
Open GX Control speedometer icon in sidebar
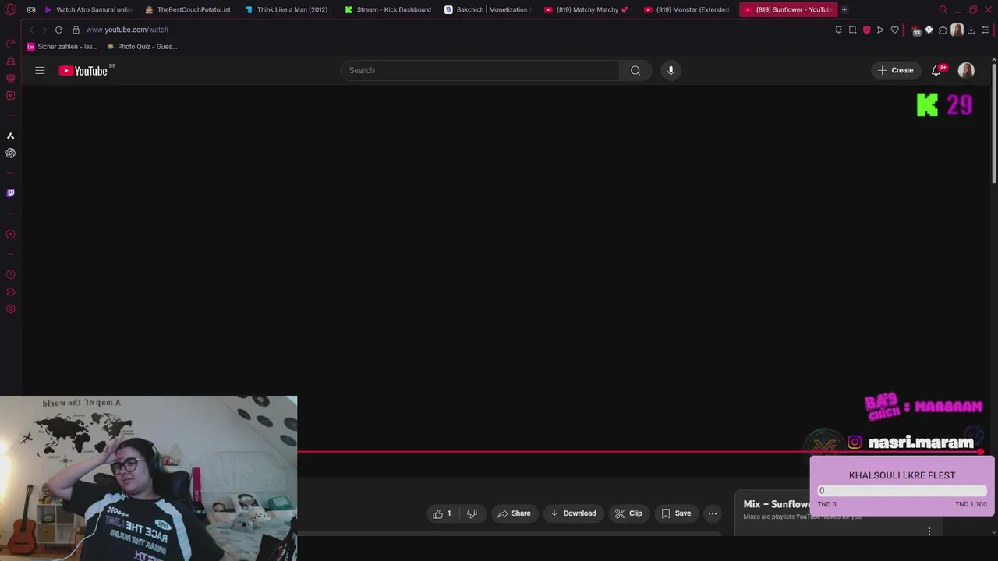10,44
